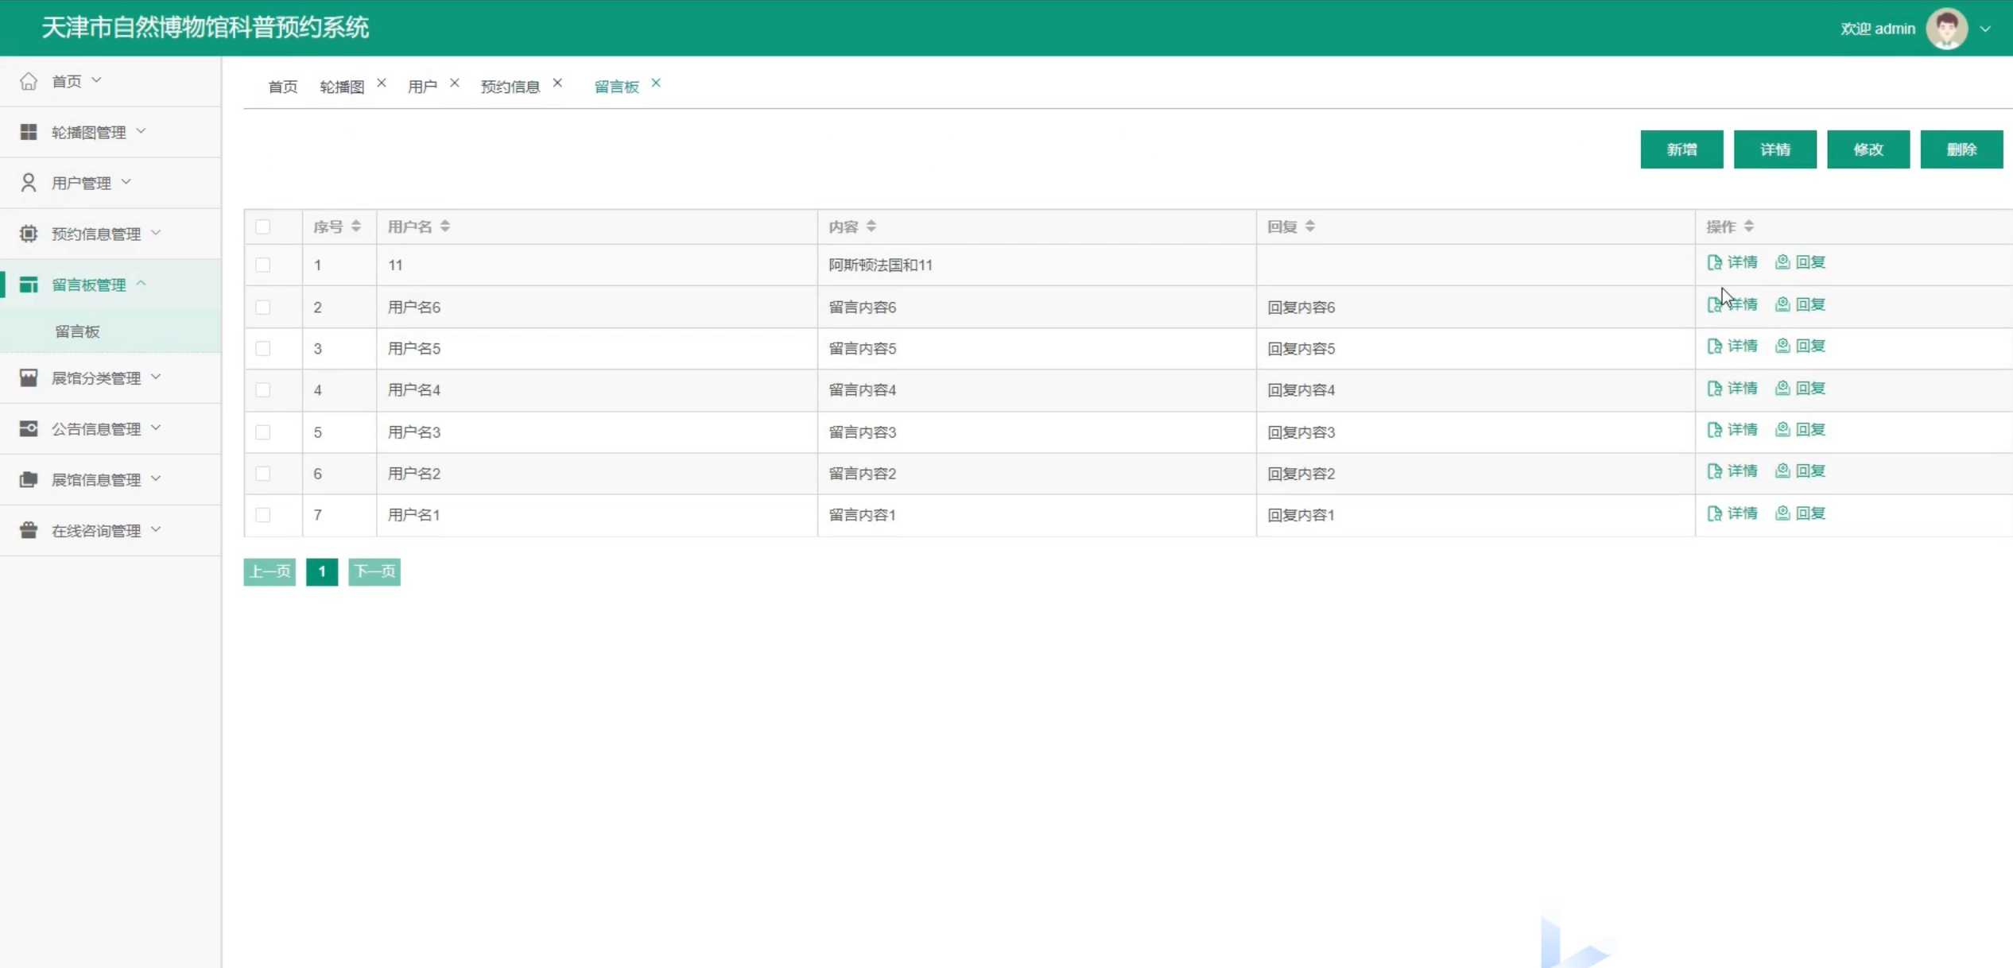This screenshot has height=968, width=2013.
Task: Switch to the 预约信息 tab
Action: point(510,87)
